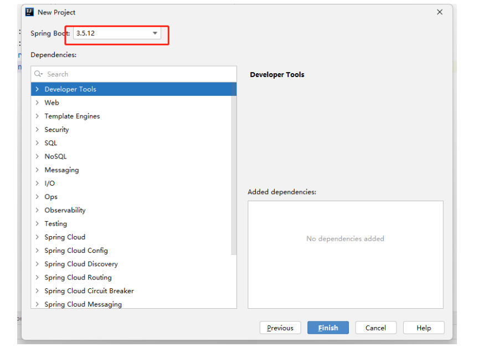
Task: Select the Spring Cloud Circuit Breaker row
Action: click(x=131, y=290)
